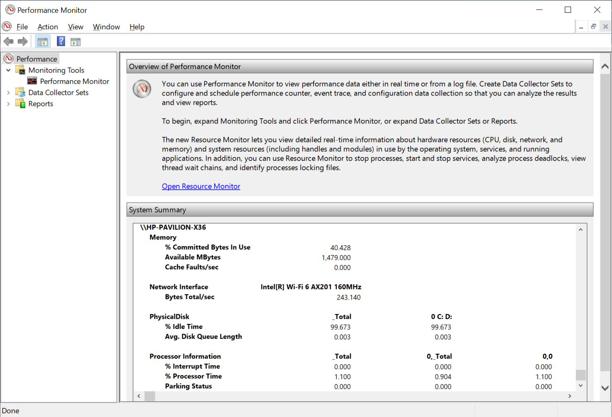Click the Parking Status label

188,386
